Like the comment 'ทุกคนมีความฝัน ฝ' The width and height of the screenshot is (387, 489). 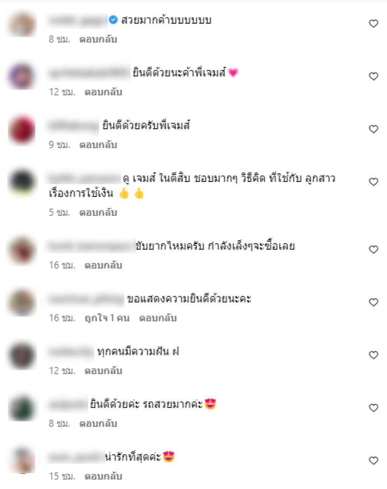tap(373, 355)
